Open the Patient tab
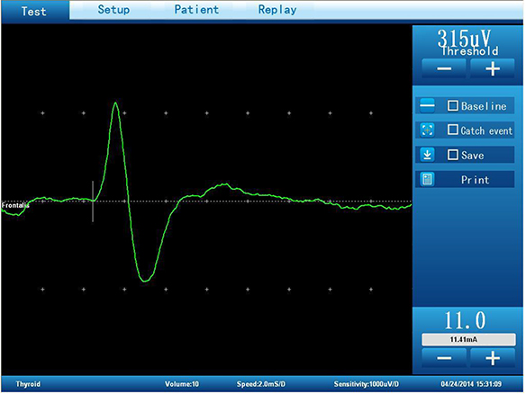The width and height of the screenshot is (526, 394). coord(196,10)
